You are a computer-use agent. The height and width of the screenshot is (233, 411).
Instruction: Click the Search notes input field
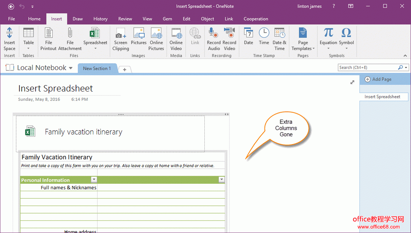coord(368,68)
